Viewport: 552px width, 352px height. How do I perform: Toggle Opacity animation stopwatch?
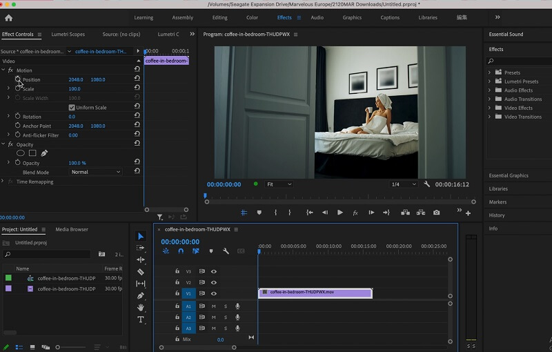coord(18,163)
